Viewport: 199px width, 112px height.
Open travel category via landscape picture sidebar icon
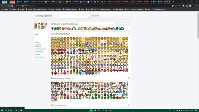[x=36, y=27]
